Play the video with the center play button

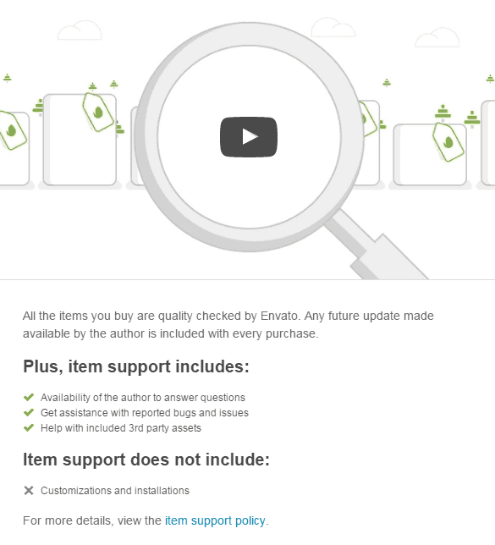(249, 137)
